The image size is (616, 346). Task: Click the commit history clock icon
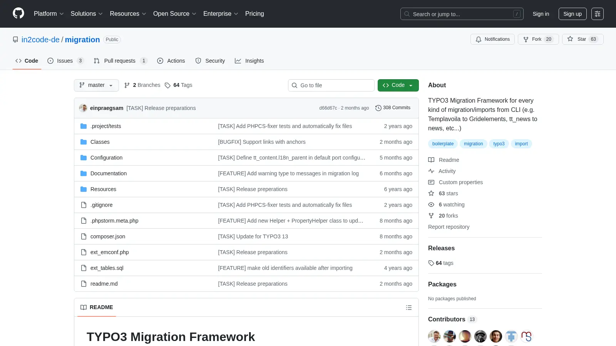378,108
